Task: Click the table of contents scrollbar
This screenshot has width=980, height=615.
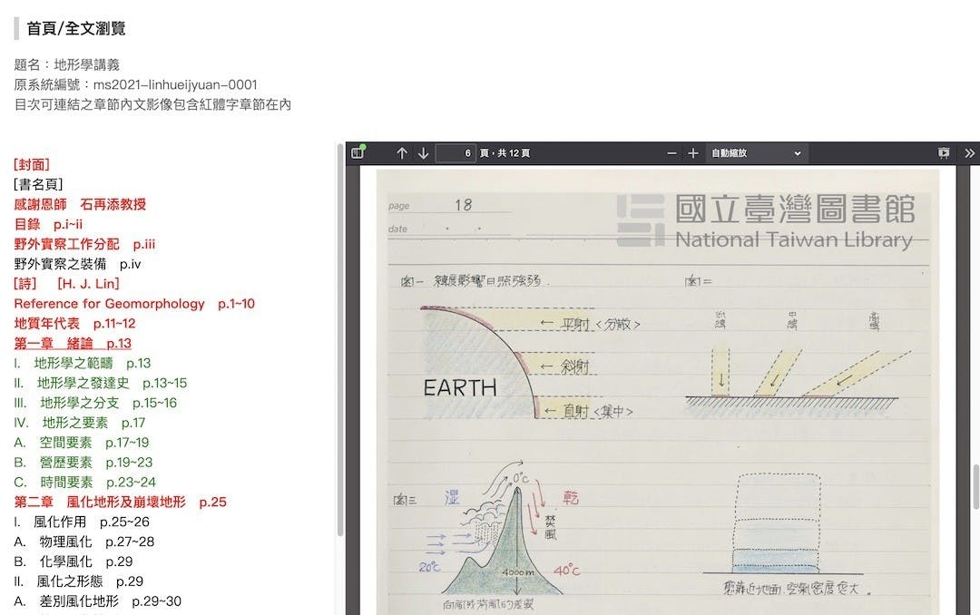Action: point(340,341)
